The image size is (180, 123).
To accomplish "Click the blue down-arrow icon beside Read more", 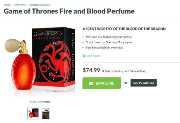I will (84, 56).
